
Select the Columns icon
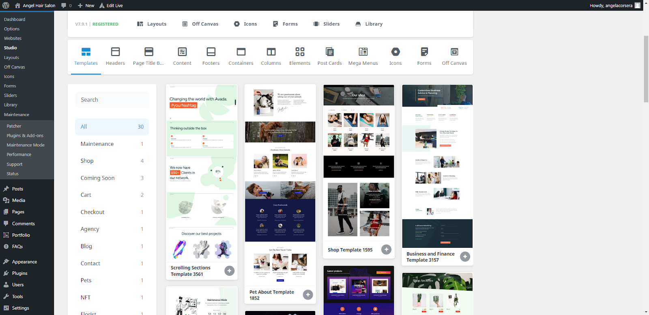(271, 52)
